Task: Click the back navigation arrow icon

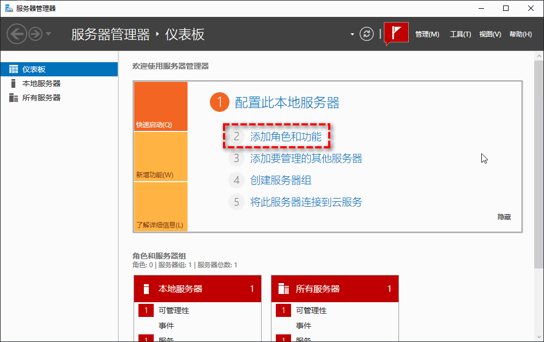Action: (x=16, y=34)
